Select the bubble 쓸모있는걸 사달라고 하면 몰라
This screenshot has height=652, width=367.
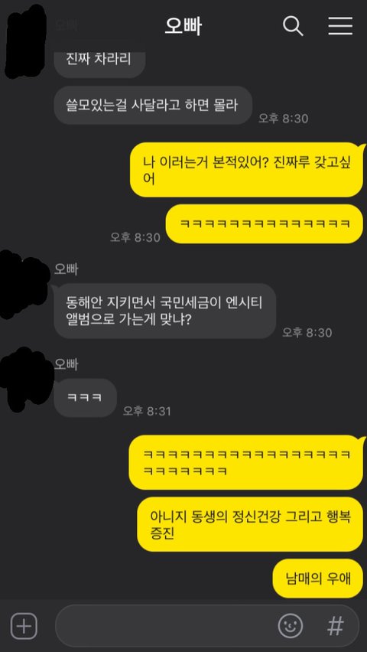click(x=153, y=105)
